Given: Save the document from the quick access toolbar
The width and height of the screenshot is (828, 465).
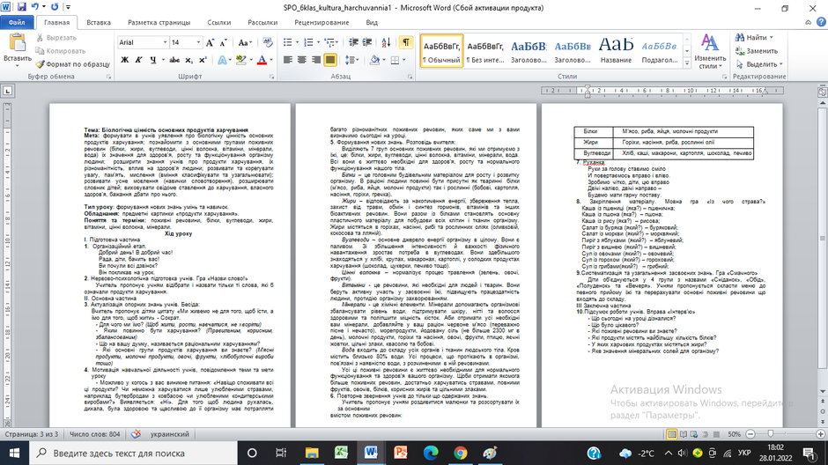Looking at the screenshot, I should point(22,7).
